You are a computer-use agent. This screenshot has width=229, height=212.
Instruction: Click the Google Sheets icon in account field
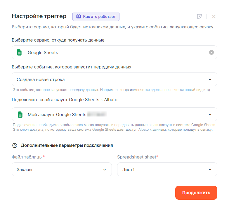point(20,115)
